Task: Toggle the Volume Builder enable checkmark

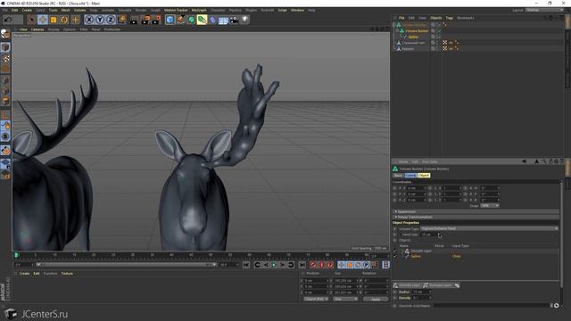Action: click(x=439, y=31)
